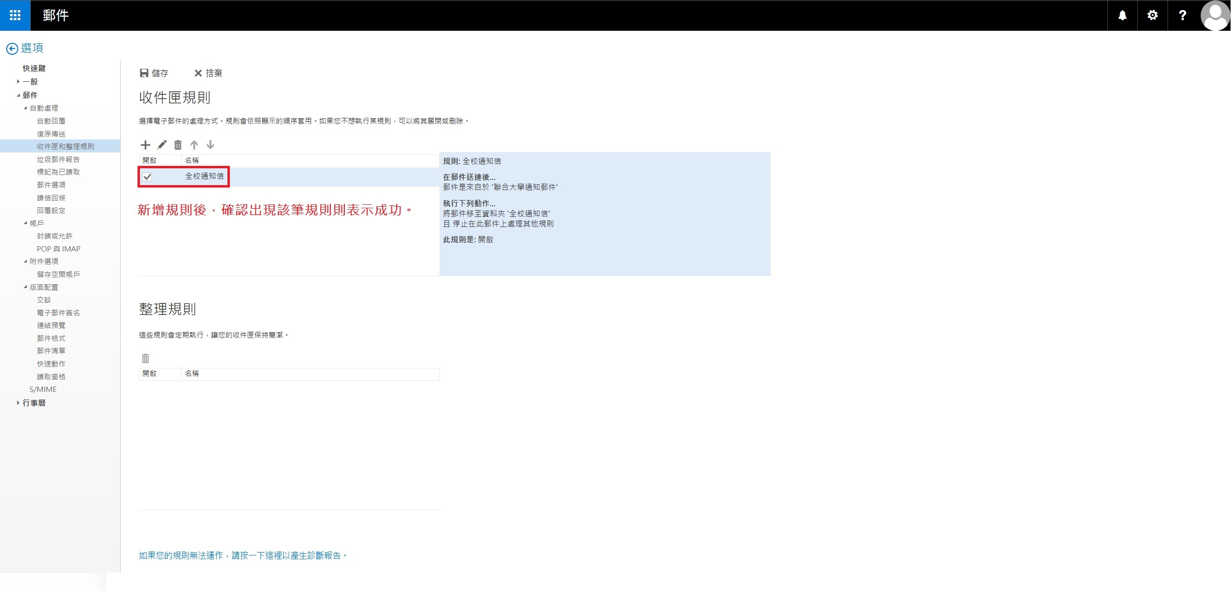Screen dimensions: 1231x591
Task: Collapse the 自動處理 tree section
Action: tap(25, 108)
